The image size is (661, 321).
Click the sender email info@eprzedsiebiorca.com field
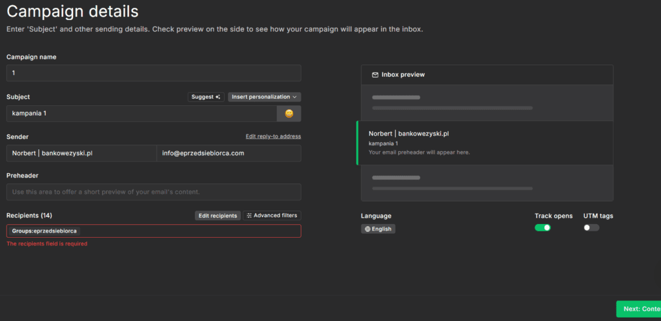(x=229, y=153)
